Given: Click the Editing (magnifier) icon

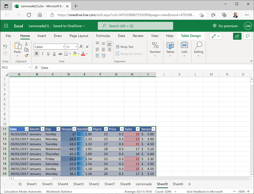Looking at the screenshot, I should point(198,48).
